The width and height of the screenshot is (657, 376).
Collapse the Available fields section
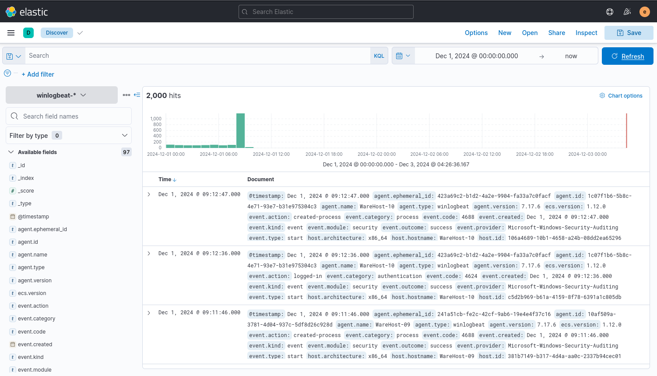[x=11, y=152]
